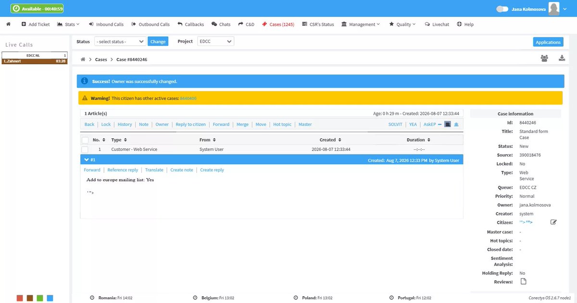The image size is (577, 303).
Task: Click Translate under article #1
Action: pos(154,170)
